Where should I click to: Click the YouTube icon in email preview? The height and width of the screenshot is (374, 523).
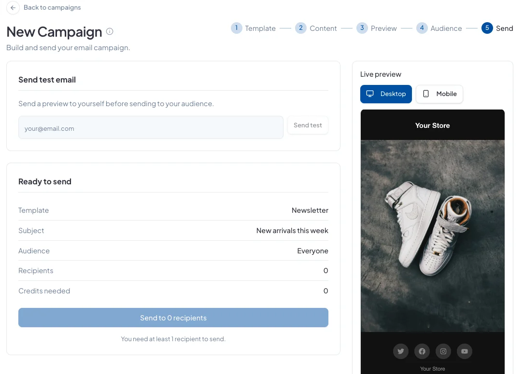464,351
